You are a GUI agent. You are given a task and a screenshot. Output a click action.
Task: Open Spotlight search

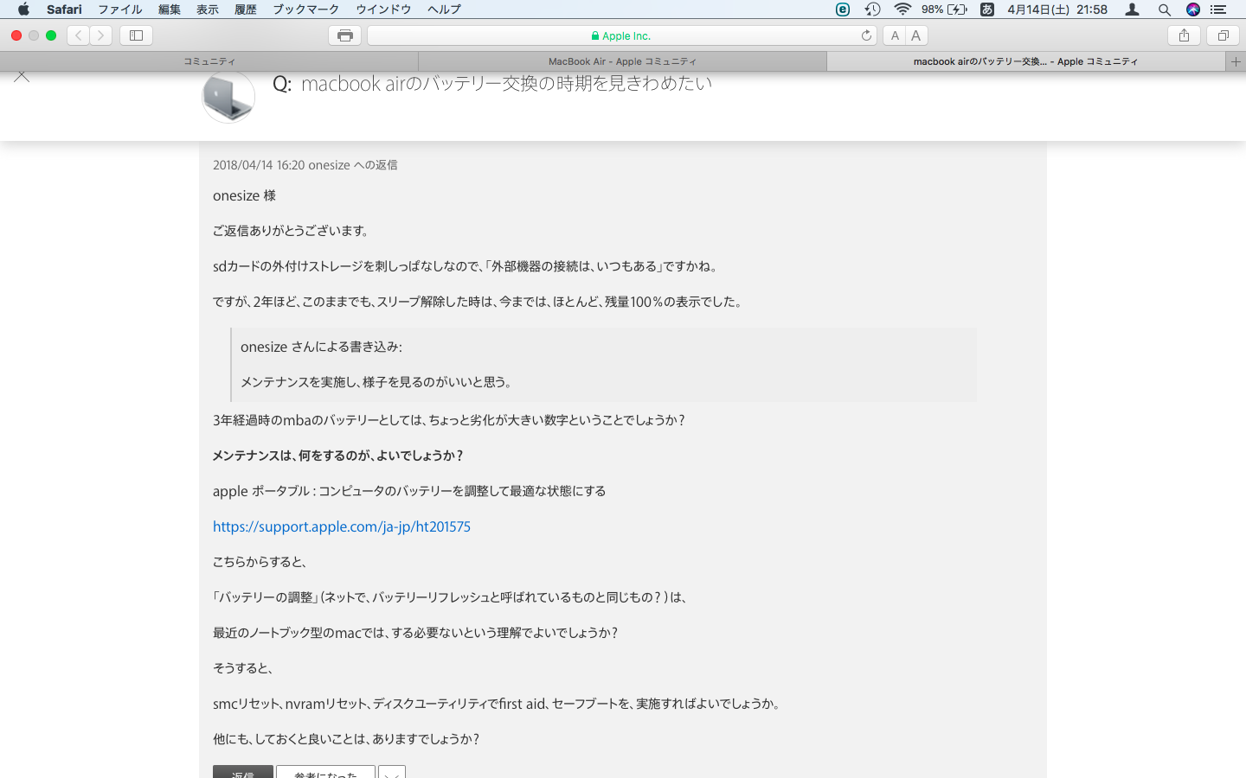(x=1165, y=10)
